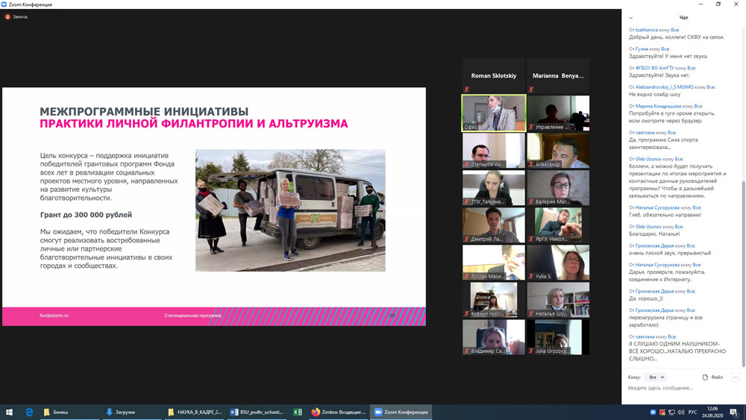
Task: Switch to Zimbra Firefox window in taskbar
Action: coord(339,412)
